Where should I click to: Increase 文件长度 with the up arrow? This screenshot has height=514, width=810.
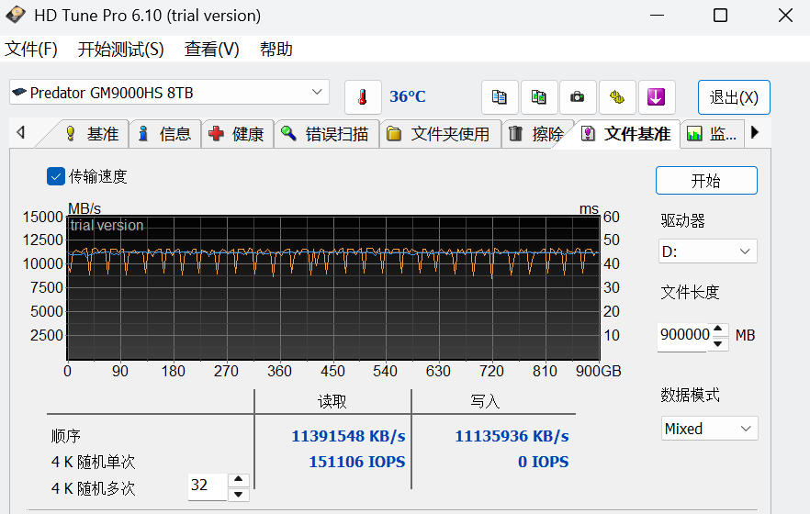point(718,329)
